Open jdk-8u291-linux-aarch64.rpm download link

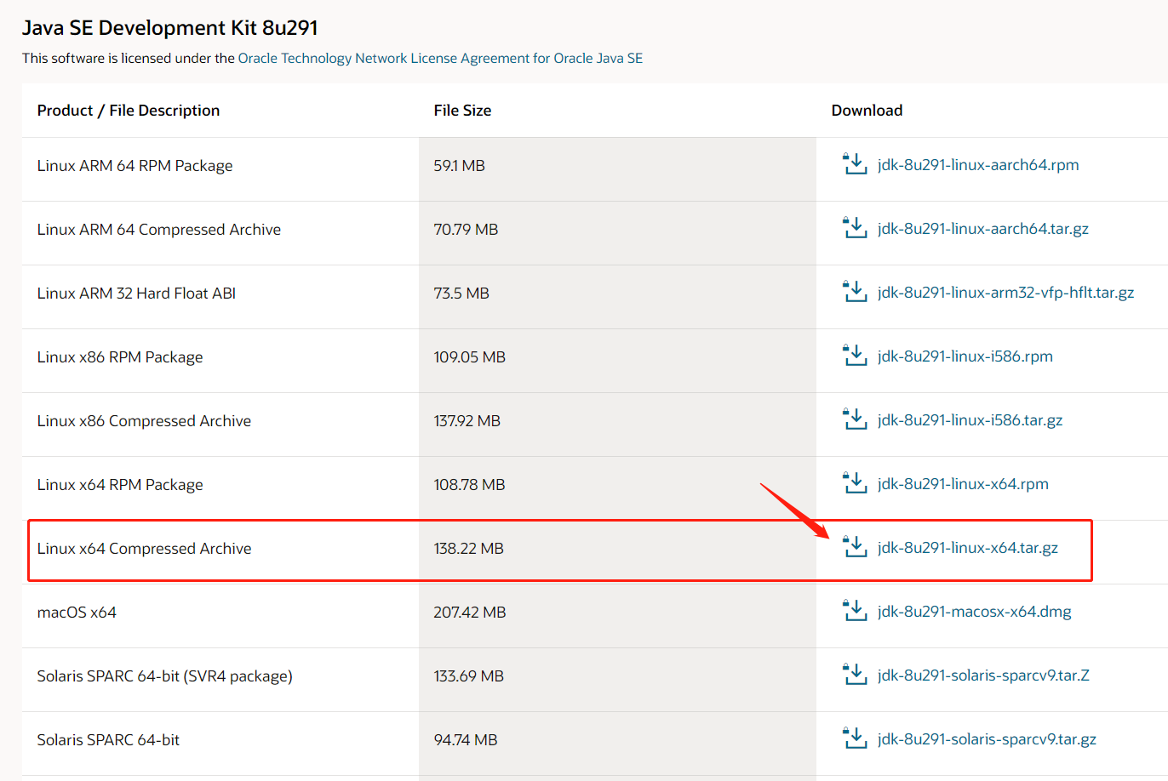coord(978,165)
